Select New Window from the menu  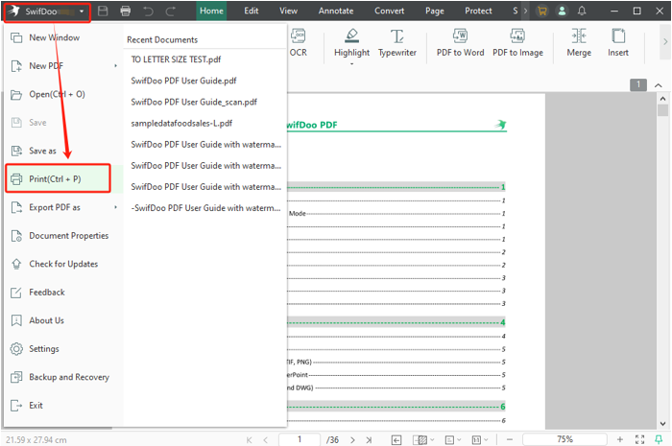click(x=61, y=37)
